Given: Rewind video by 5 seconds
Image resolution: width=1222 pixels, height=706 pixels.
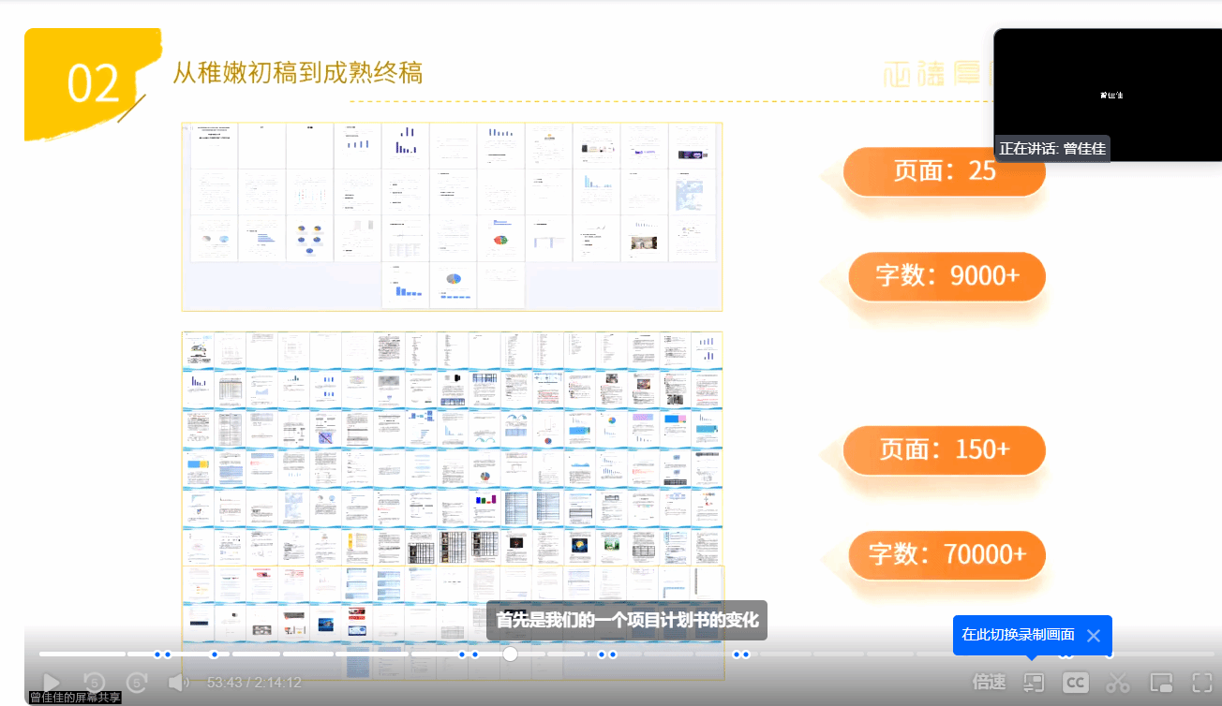Looking at the screenshot, I should 95,683.
